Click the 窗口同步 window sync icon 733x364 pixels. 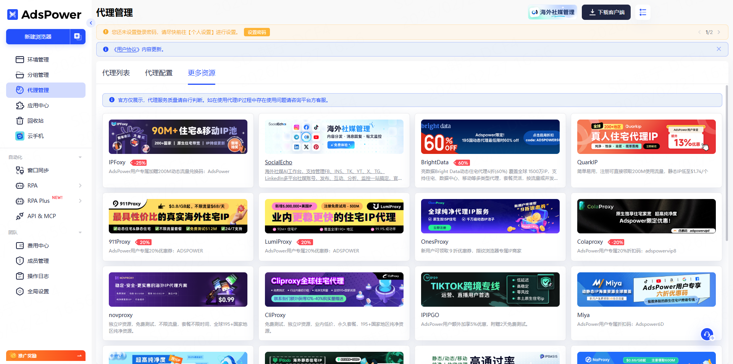20,170
